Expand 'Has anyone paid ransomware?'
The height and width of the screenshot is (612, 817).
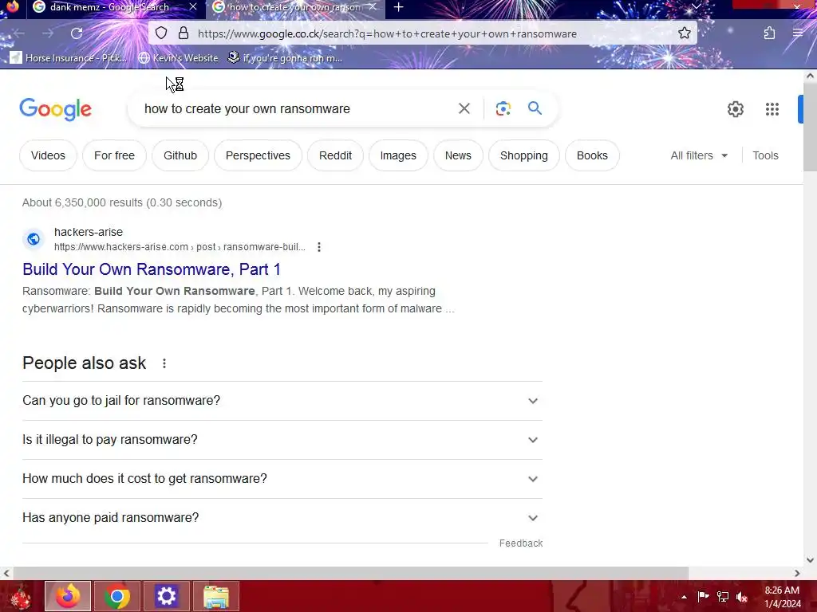(282, 518)
